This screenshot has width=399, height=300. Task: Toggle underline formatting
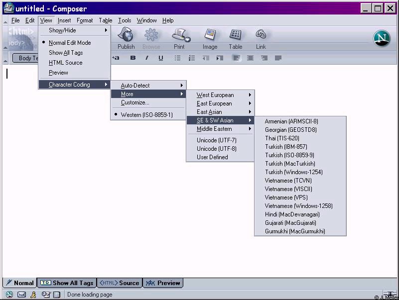160,58
